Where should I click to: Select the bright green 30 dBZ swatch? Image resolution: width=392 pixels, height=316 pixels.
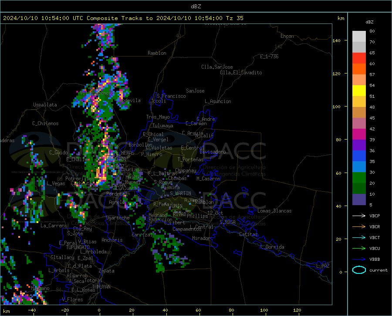[x=359, y=178]
